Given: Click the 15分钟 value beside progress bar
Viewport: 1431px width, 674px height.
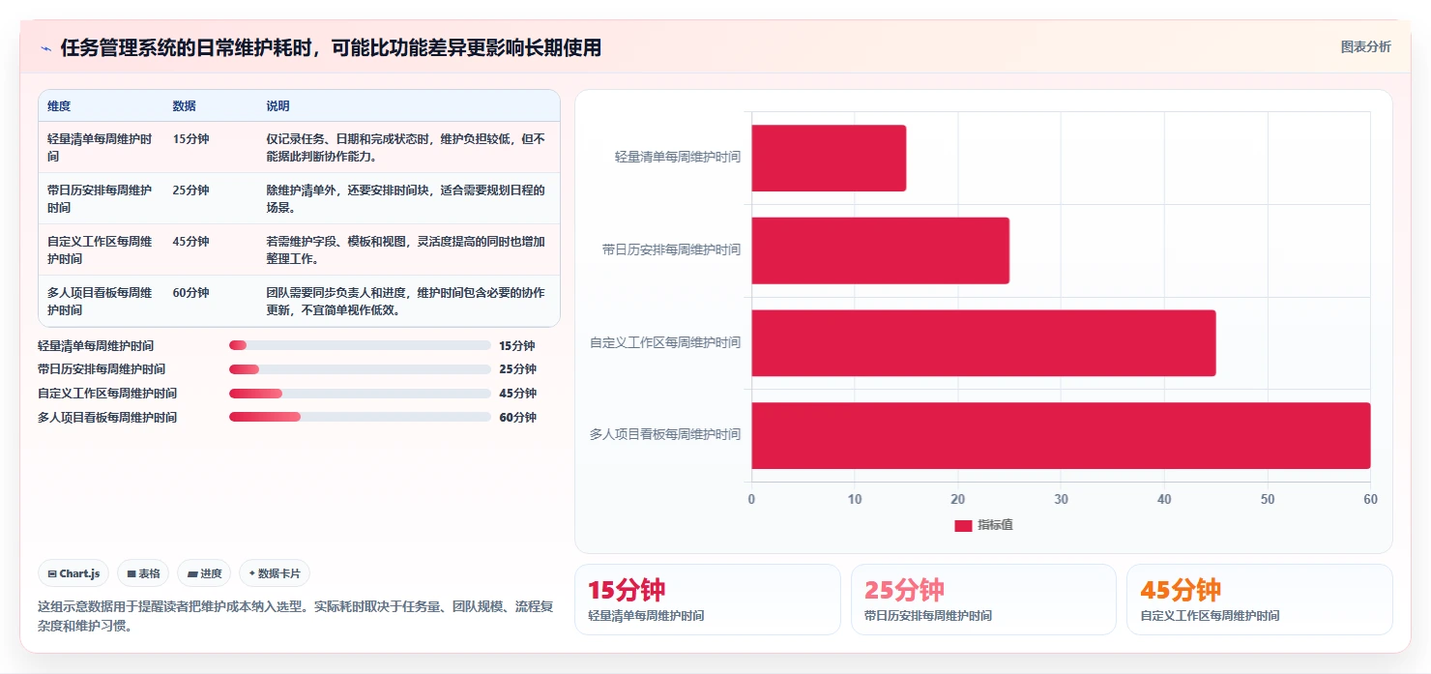Looking at the screenshot, I should pos(517,345).
